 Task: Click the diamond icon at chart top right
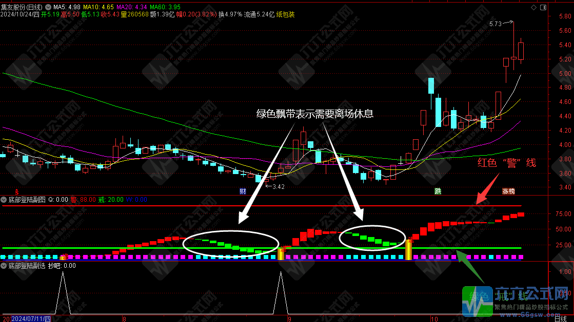click(533, 7)
